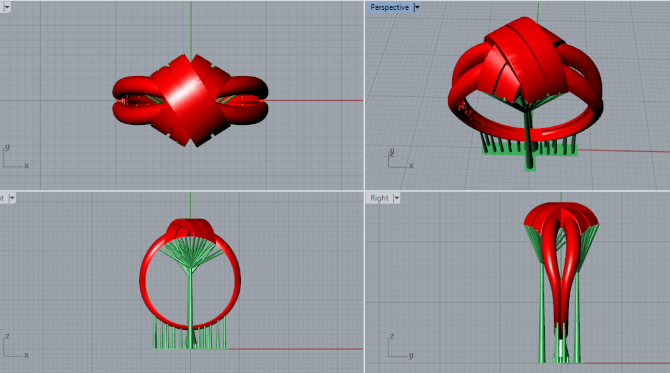Expand the Top viewport menu arrow

7,8
